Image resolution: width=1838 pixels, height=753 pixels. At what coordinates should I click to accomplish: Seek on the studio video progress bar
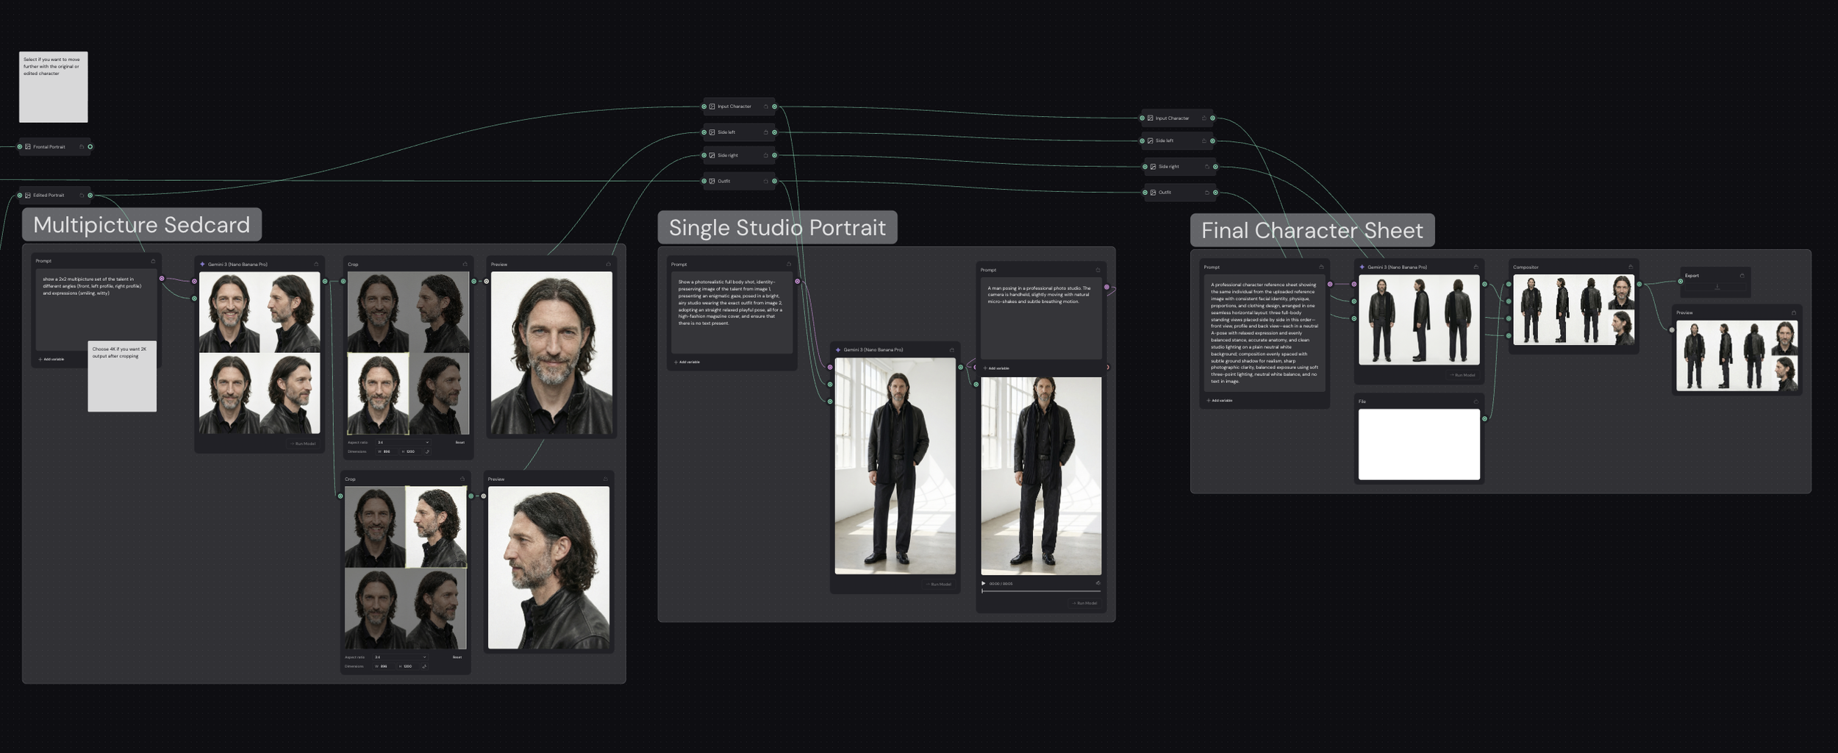(1041, 591)
